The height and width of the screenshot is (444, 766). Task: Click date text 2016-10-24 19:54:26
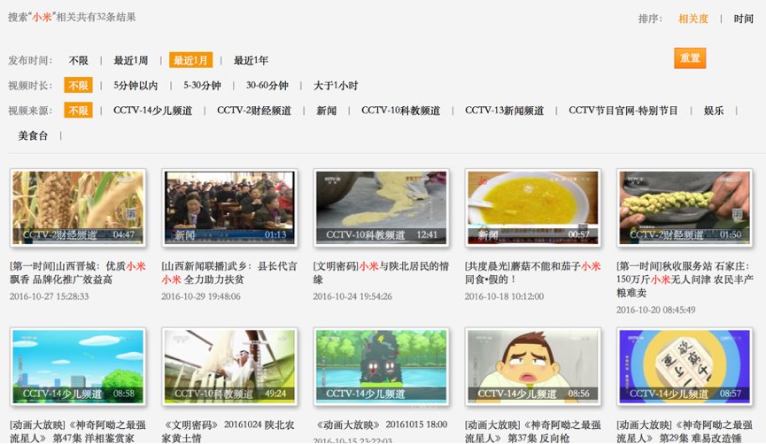click(352, 296)
